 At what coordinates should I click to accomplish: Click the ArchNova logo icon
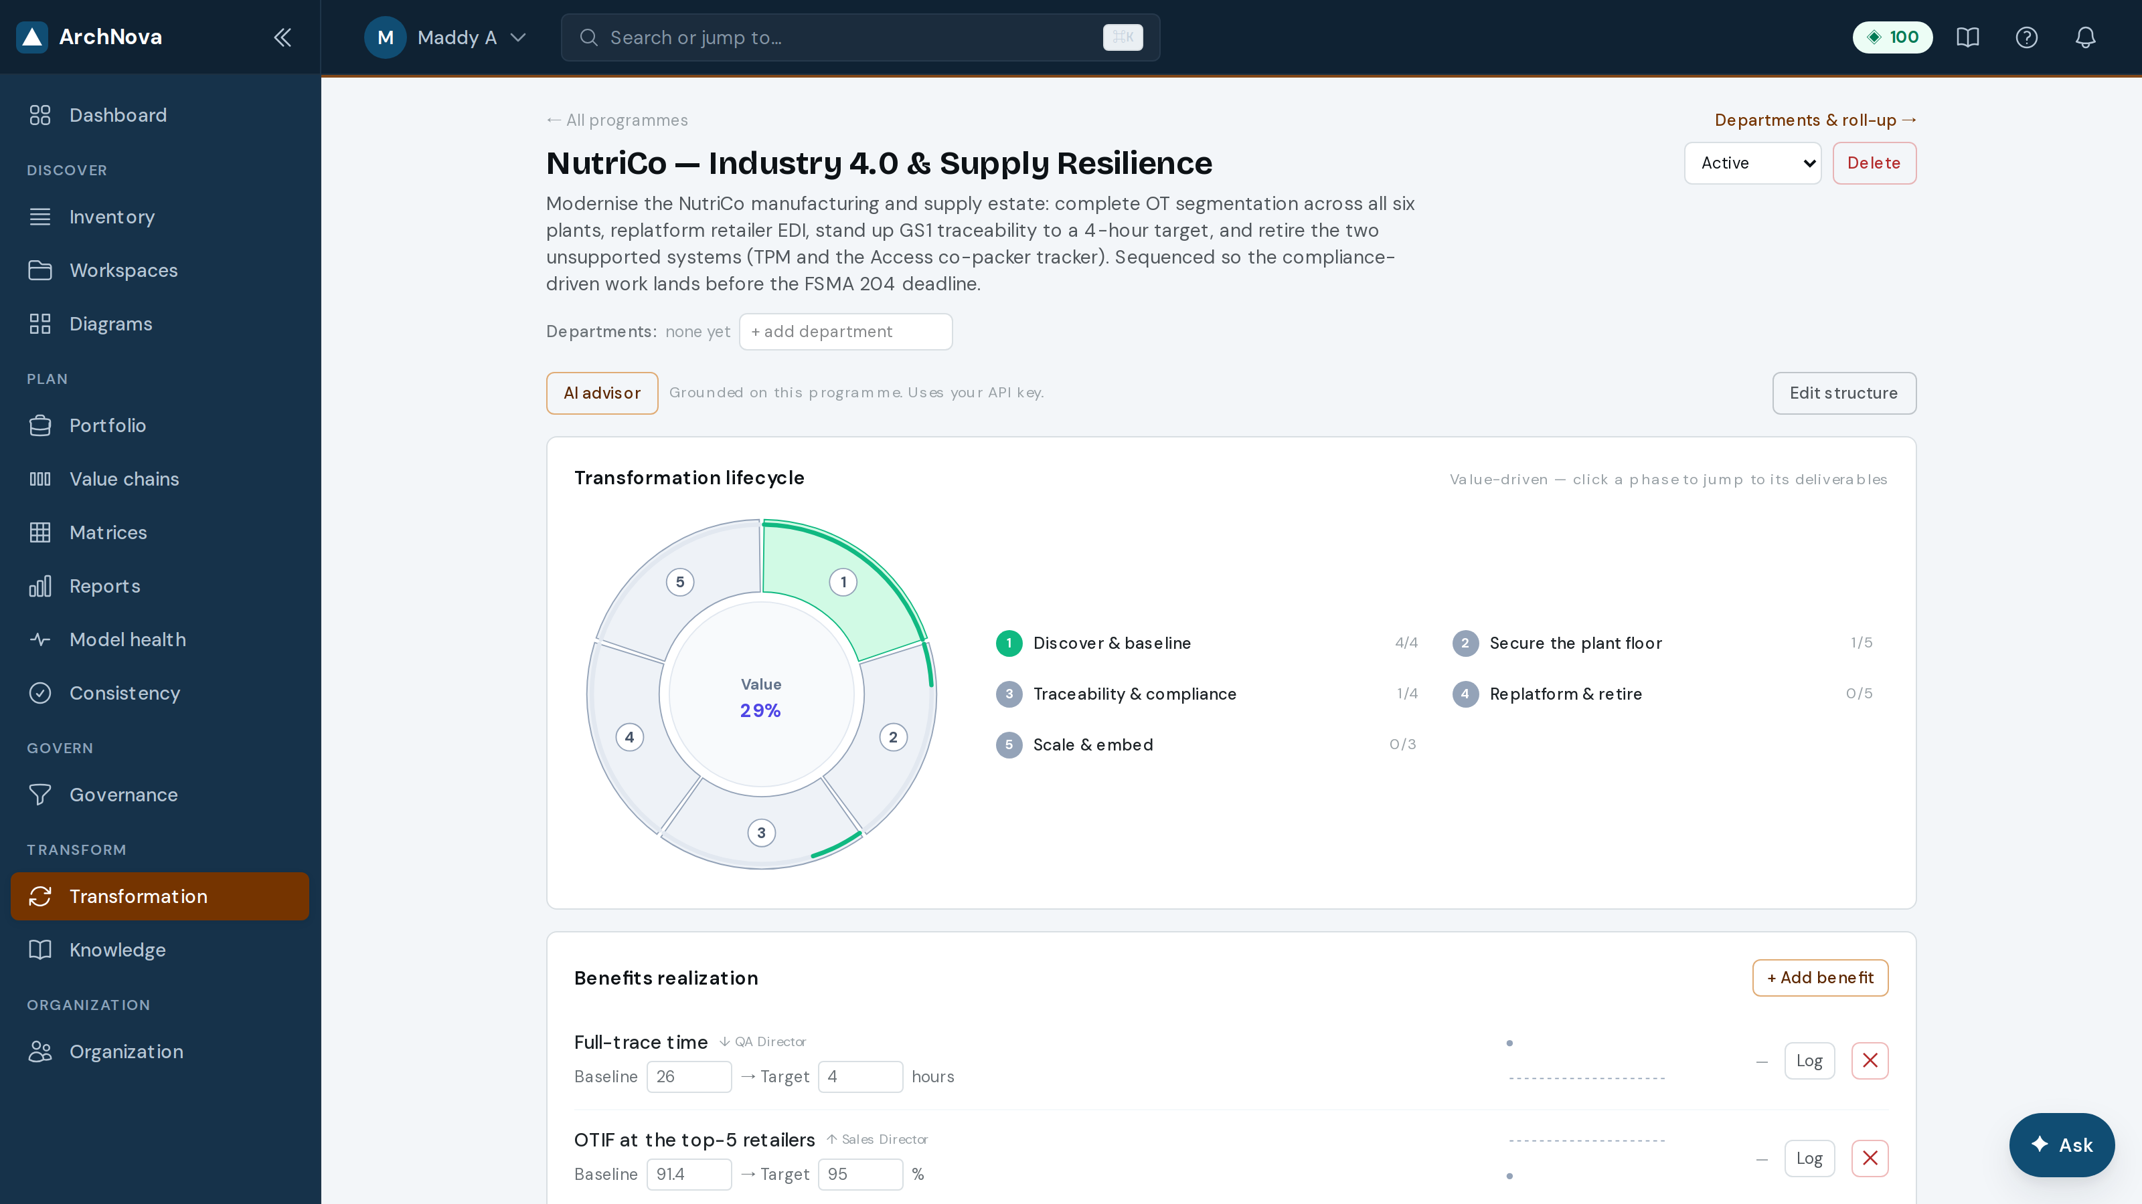31,37
